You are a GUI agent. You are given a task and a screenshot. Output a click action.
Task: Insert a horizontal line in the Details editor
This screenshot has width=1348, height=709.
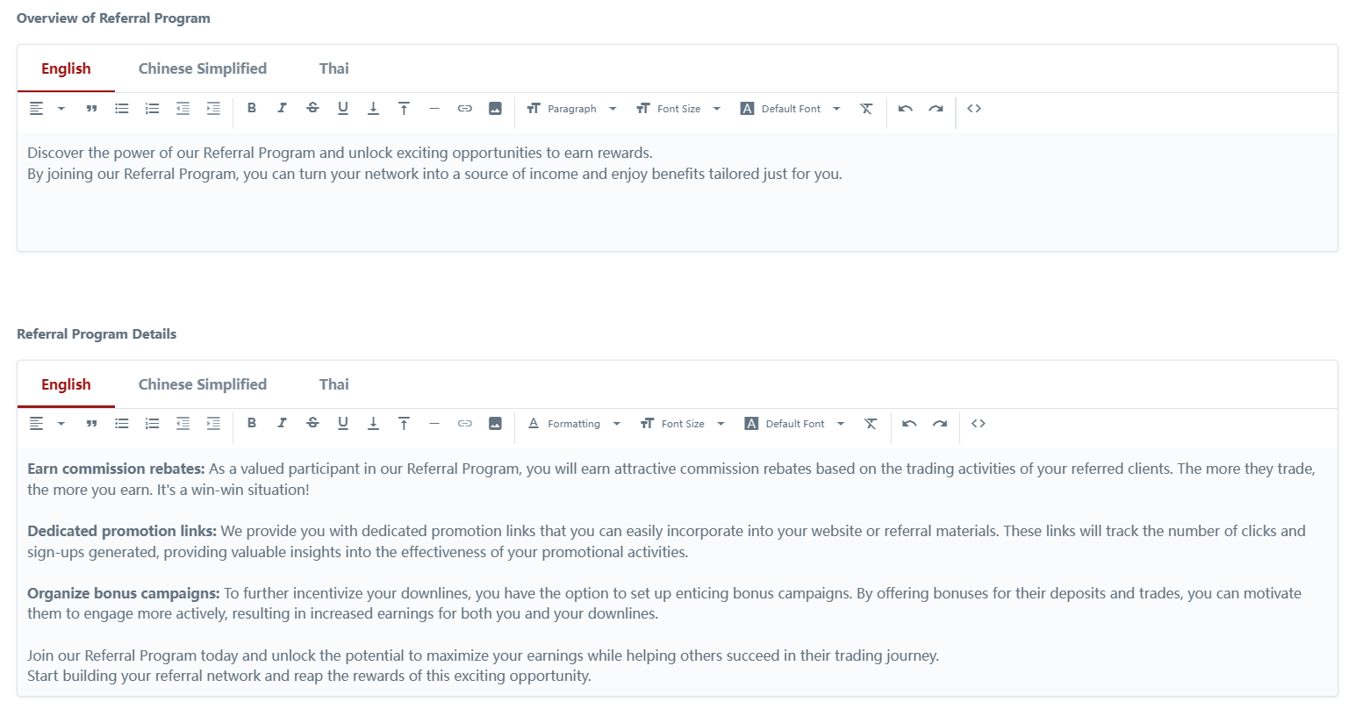(434, 424)
